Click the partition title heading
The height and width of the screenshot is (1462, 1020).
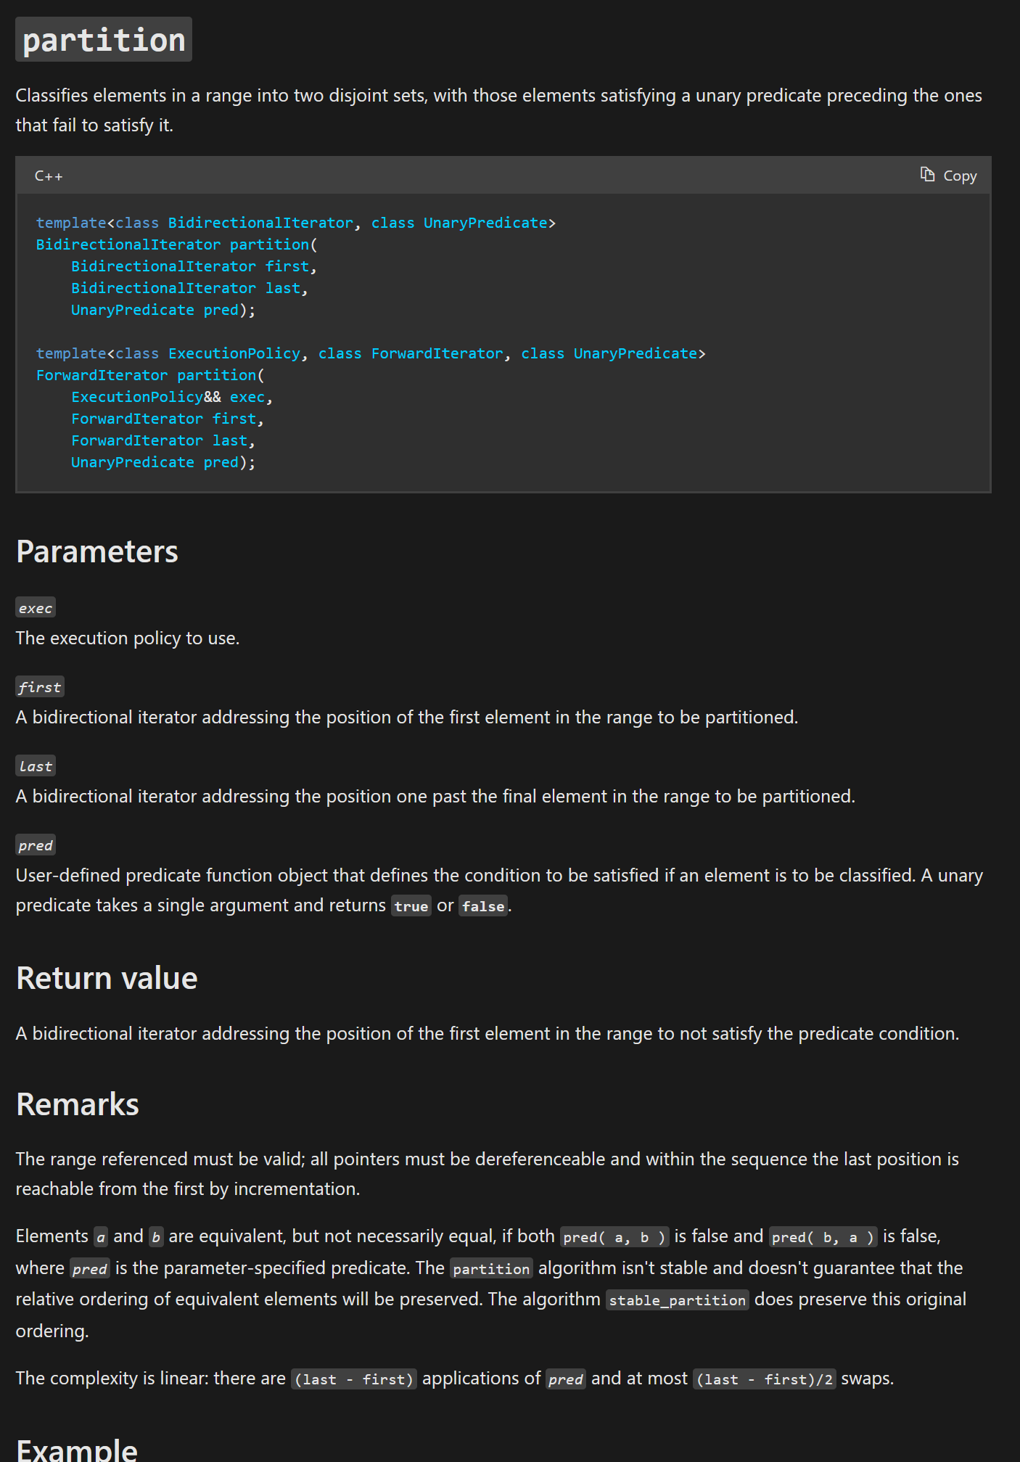click(x=104, y=40)
